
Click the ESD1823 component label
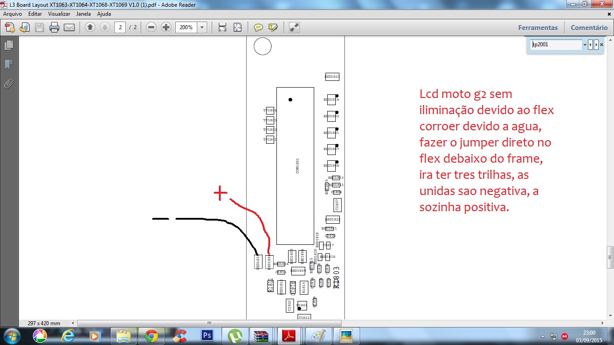[332, 77]
